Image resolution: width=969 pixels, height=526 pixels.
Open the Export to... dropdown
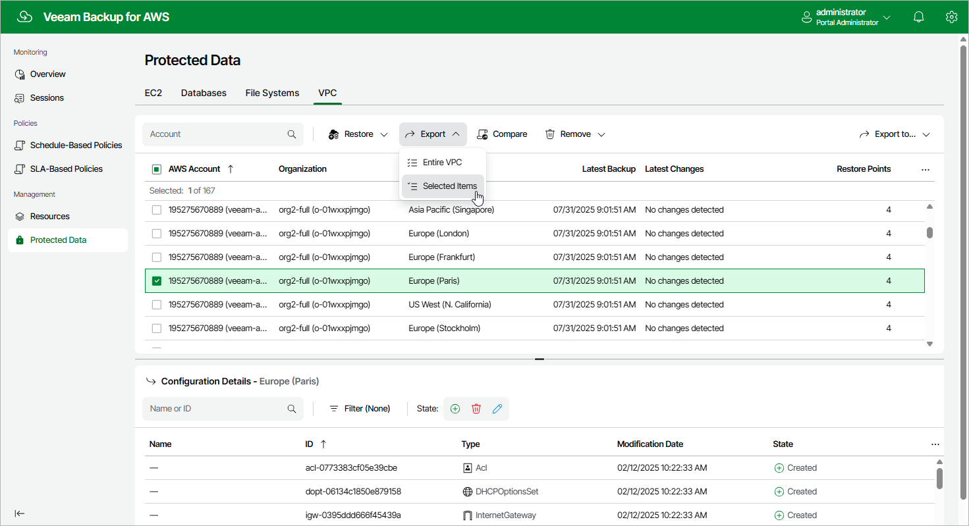tap(895, 134)
